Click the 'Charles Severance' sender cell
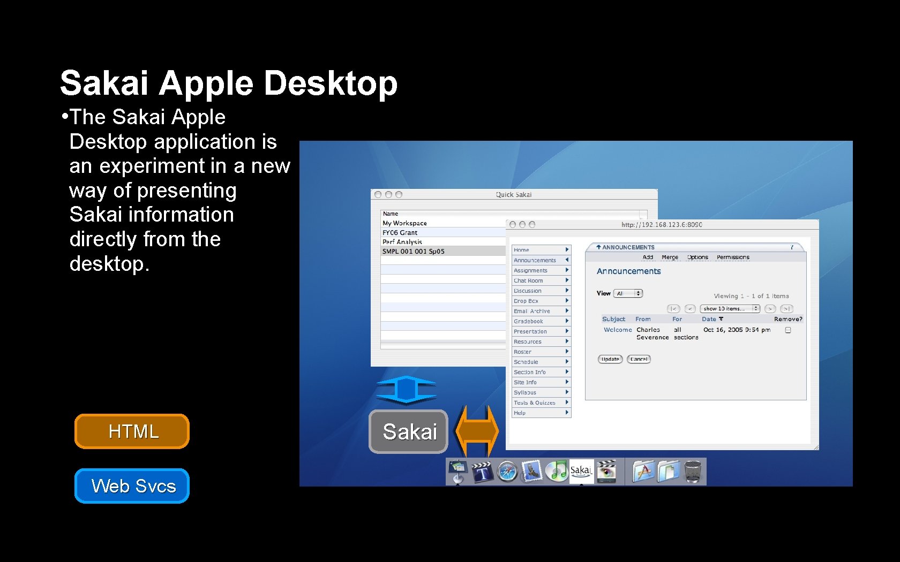The image size is (900, 562). pos(652,333)
